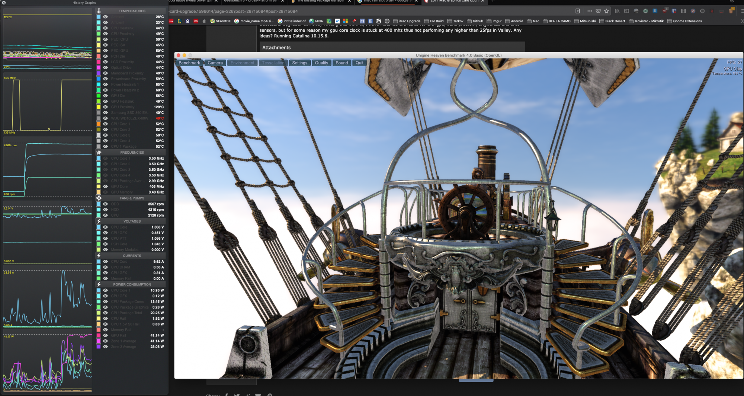
Task: Open the Imgur bookmarks folder
Action: tap(494, 21)
